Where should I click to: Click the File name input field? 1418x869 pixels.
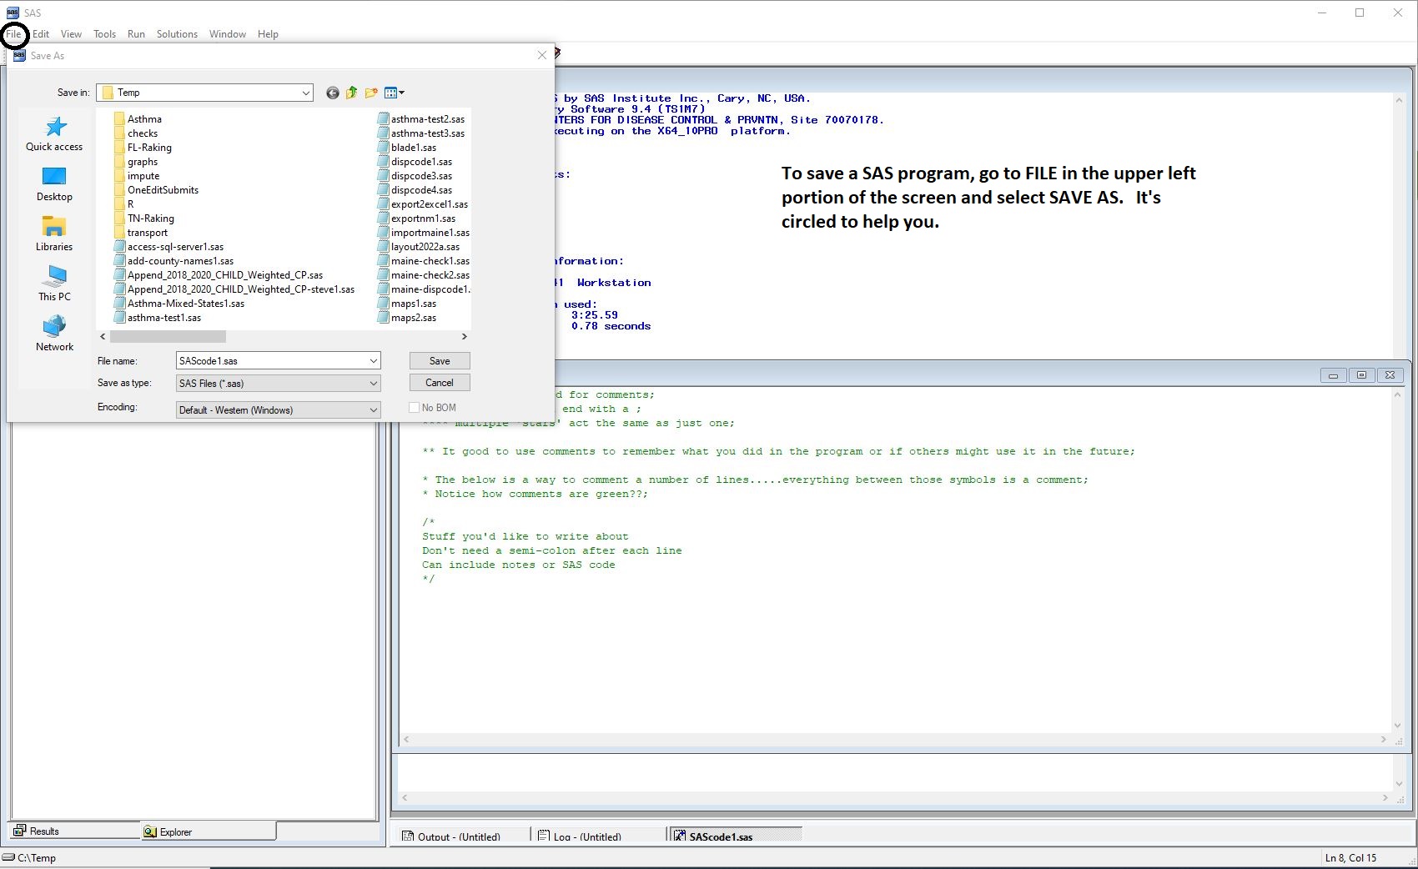(270, 361)
